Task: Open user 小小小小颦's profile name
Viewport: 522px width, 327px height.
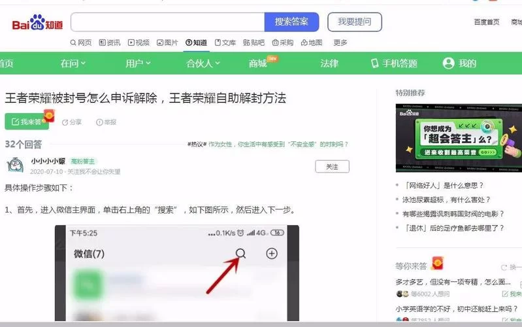Action: 48,162
